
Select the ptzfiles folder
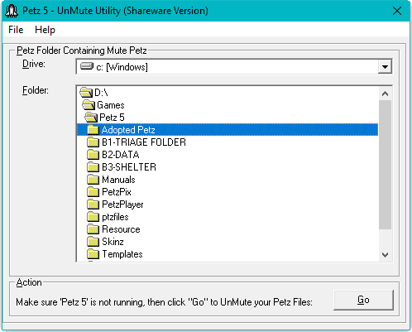(x=228, y=217)
